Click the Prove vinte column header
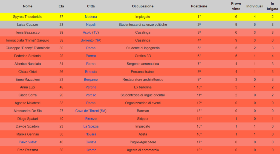The image size is (280, 154). pos(236,6)
